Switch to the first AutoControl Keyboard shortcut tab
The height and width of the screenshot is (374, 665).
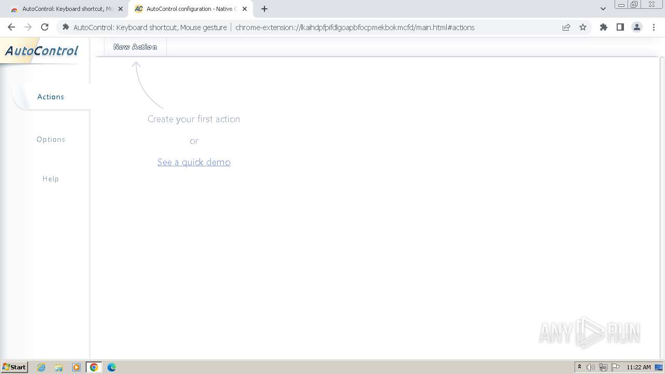click(x=66, y=9)
